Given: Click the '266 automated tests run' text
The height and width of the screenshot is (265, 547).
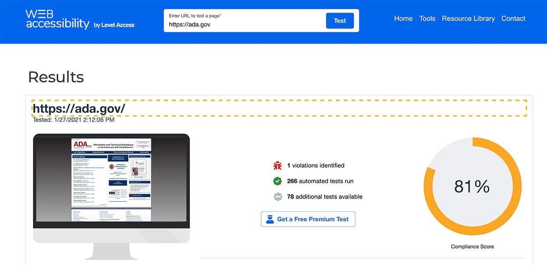Looking at the screenshot, I should pos(320,181).
